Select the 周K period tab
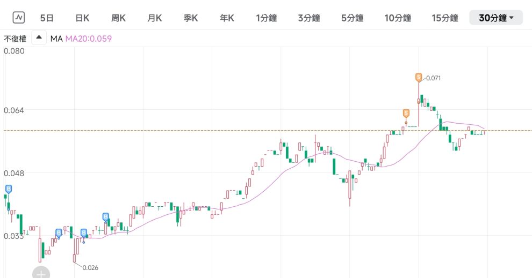532x278 pixels. tap(118, 18)
